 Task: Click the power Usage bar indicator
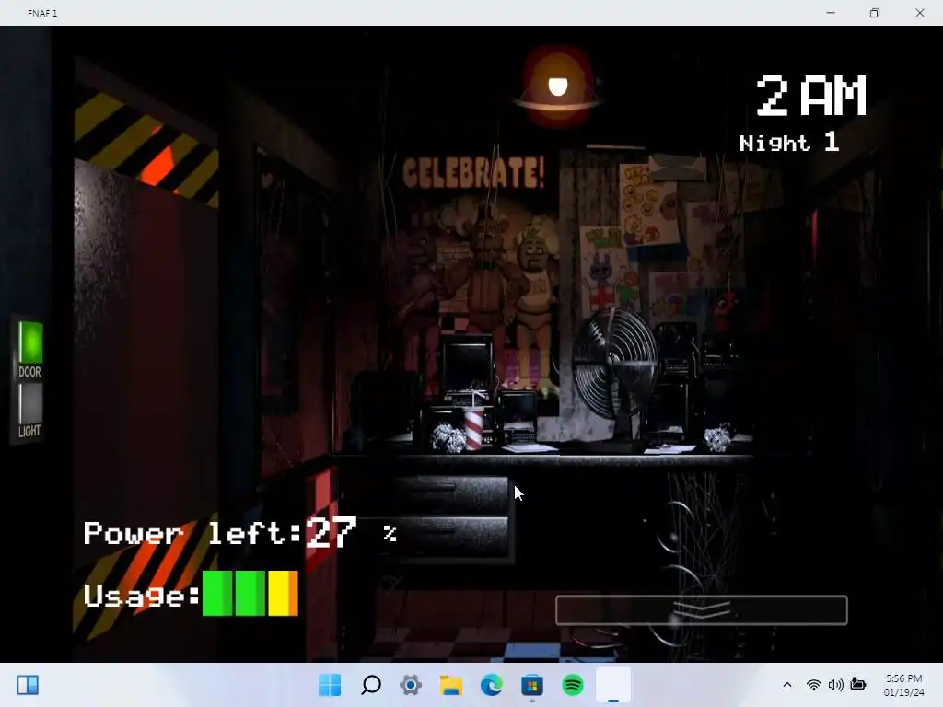250,594
